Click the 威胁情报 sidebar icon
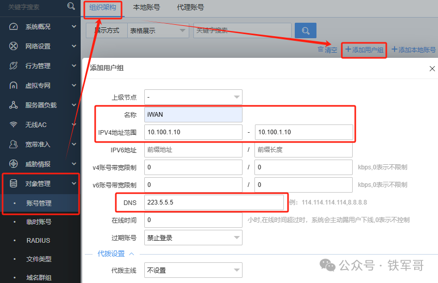 13,164
